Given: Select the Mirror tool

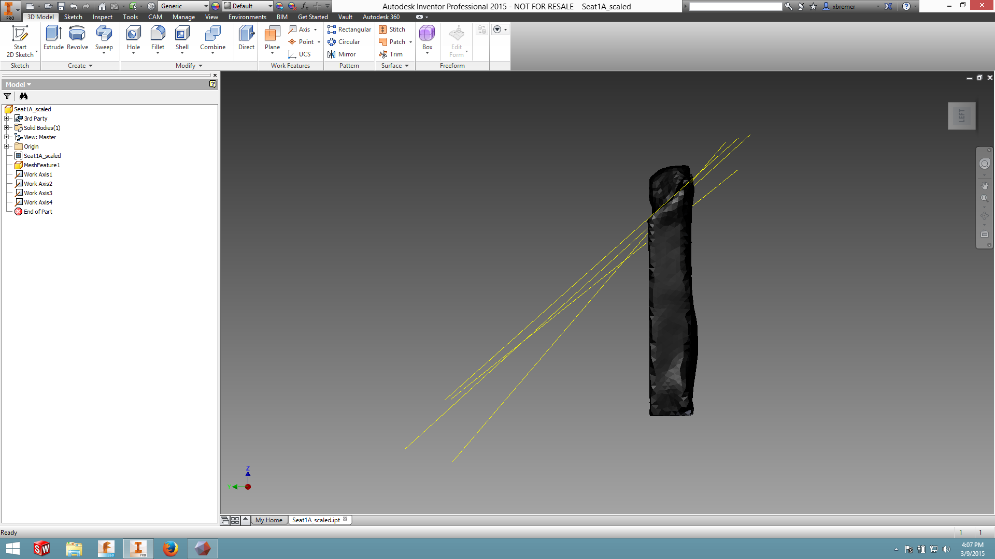Looking at the screenshot, I should coord(342,54).
